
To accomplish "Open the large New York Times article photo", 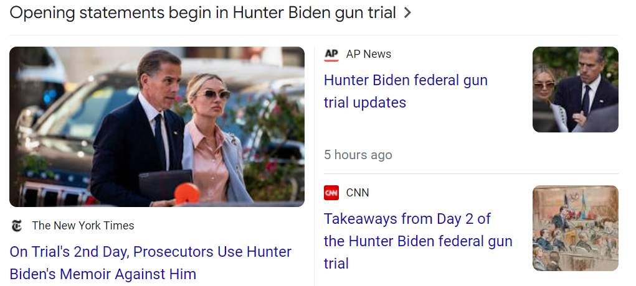I will (157, 127).
